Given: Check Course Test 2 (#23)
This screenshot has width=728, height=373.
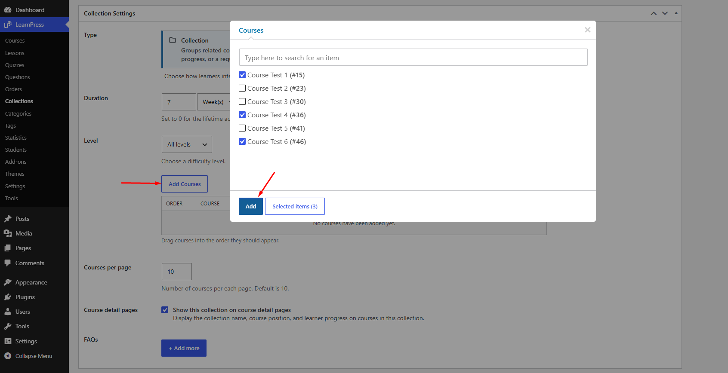Looking at the screenshot, I should point(242,88).
